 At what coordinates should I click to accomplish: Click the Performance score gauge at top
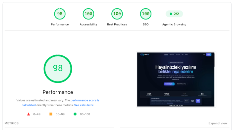click(x=60, y=14)
